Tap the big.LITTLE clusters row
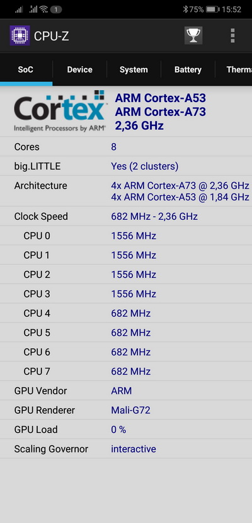The image size is (252, 523). [126, 166]
